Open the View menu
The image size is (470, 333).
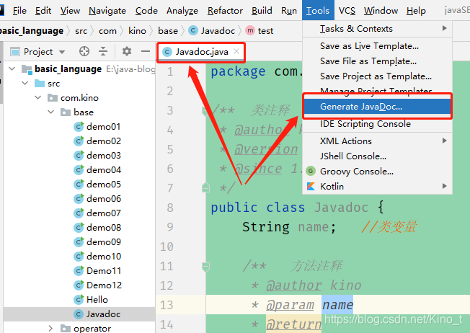coord(70,11)
